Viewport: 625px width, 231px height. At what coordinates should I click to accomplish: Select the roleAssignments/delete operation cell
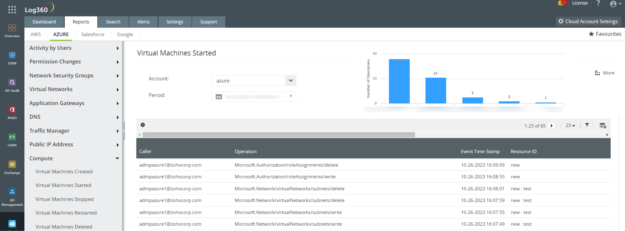coord(286,165)
